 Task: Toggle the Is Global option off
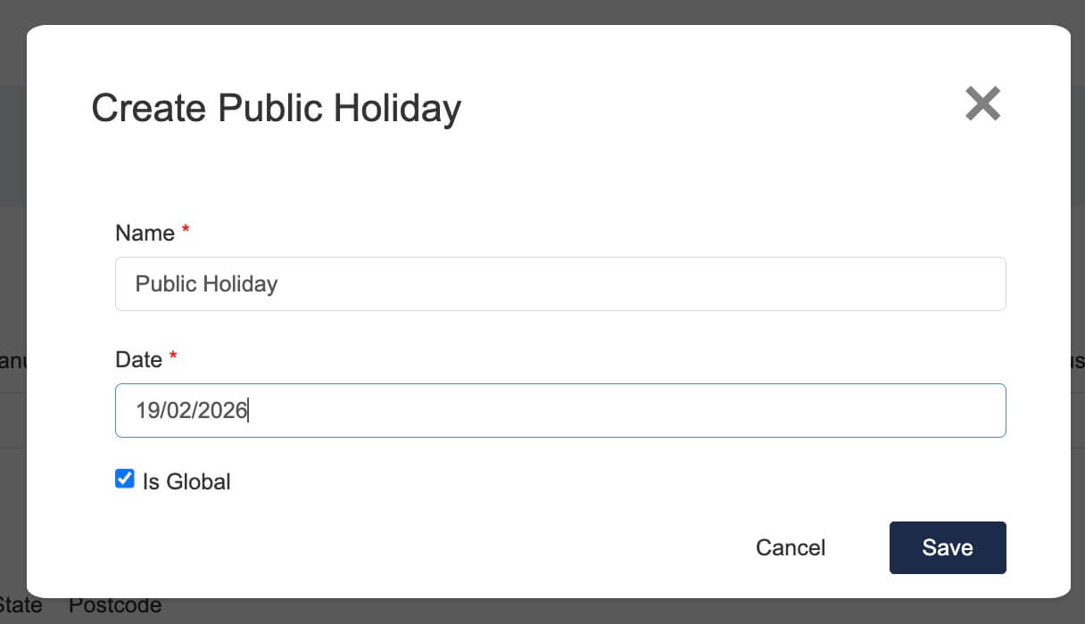[x=124, y=479]
